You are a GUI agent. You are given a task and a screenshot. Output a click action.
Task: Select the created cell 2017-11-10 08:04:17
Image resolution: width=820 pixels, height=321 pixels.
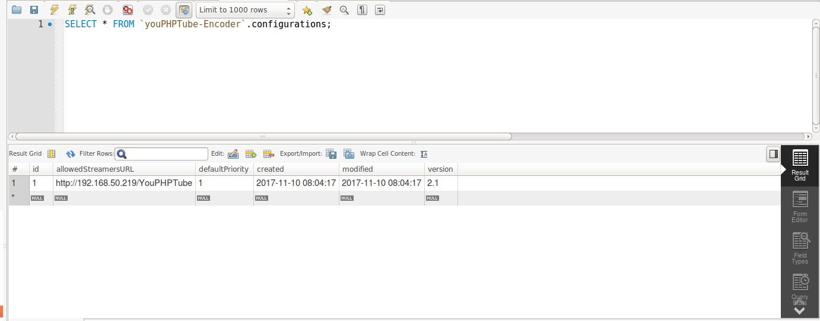tap(296, 183)
